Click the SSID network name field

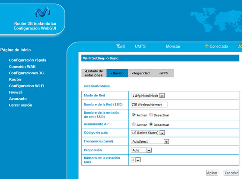[149, 105]
